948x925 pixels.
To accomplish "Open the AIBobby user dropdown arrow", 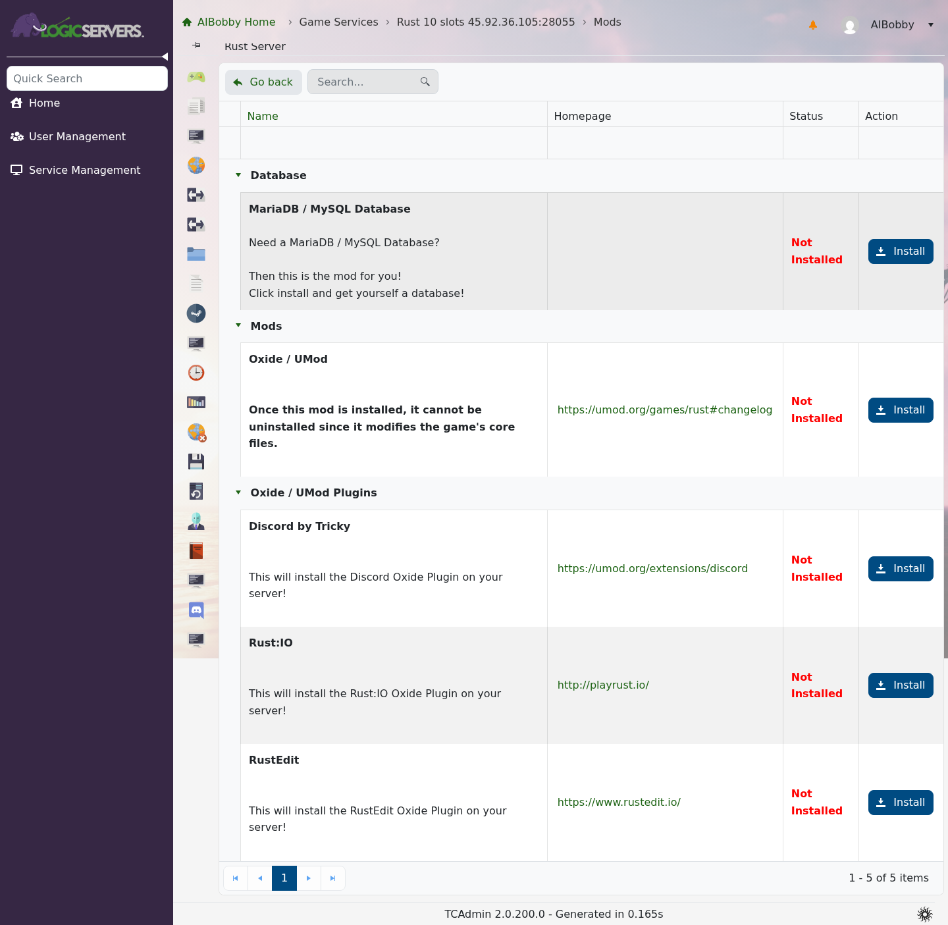I will pos(931,25).
